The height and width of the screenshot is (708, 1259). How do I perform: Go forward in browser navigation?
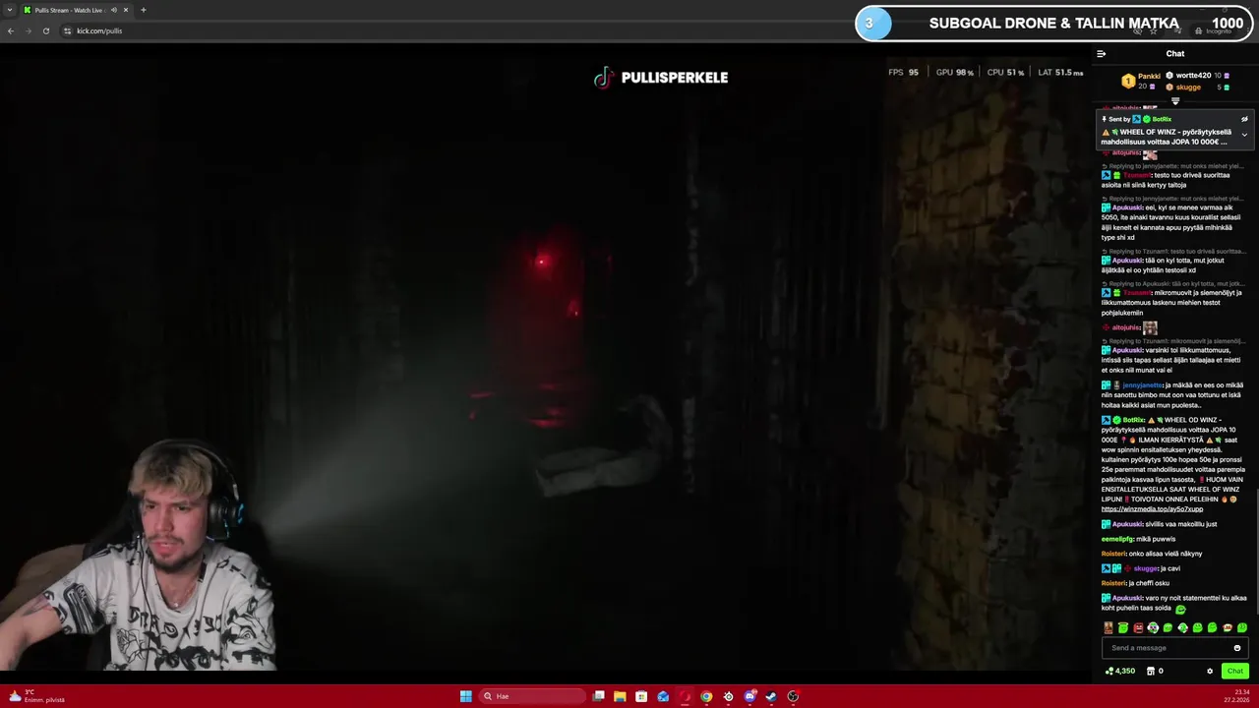[x=28, y=30]
